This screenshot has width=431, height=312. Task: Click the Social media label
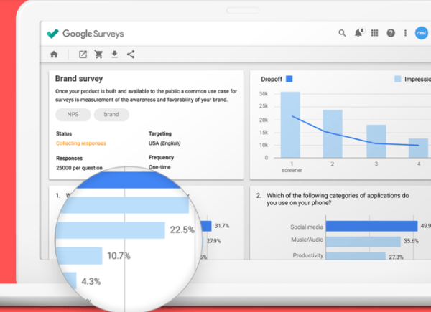(x=307, y=227)
